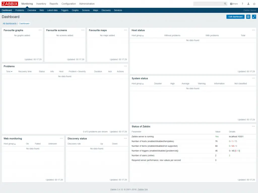Sort Web monitoring by Host group
Screen dimensions: 258x193
pyautogui.click(x=10, y=144)
